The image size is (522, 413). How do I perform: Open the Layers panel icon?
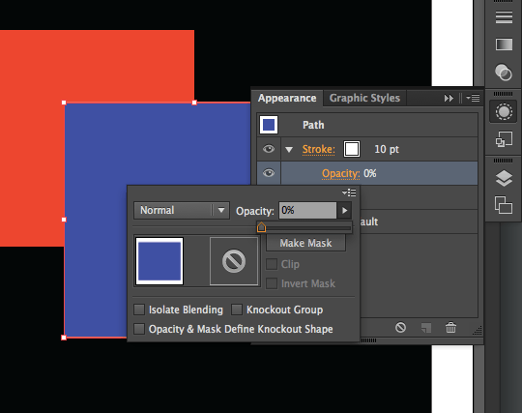[504, 178]
